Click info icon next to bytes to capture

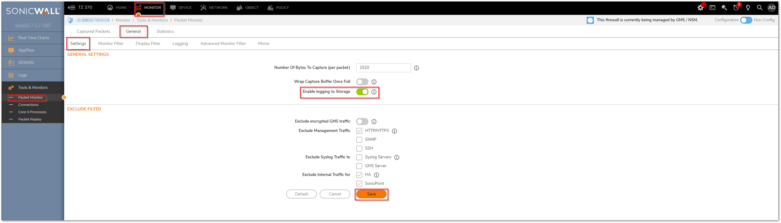tap(417, 68)
